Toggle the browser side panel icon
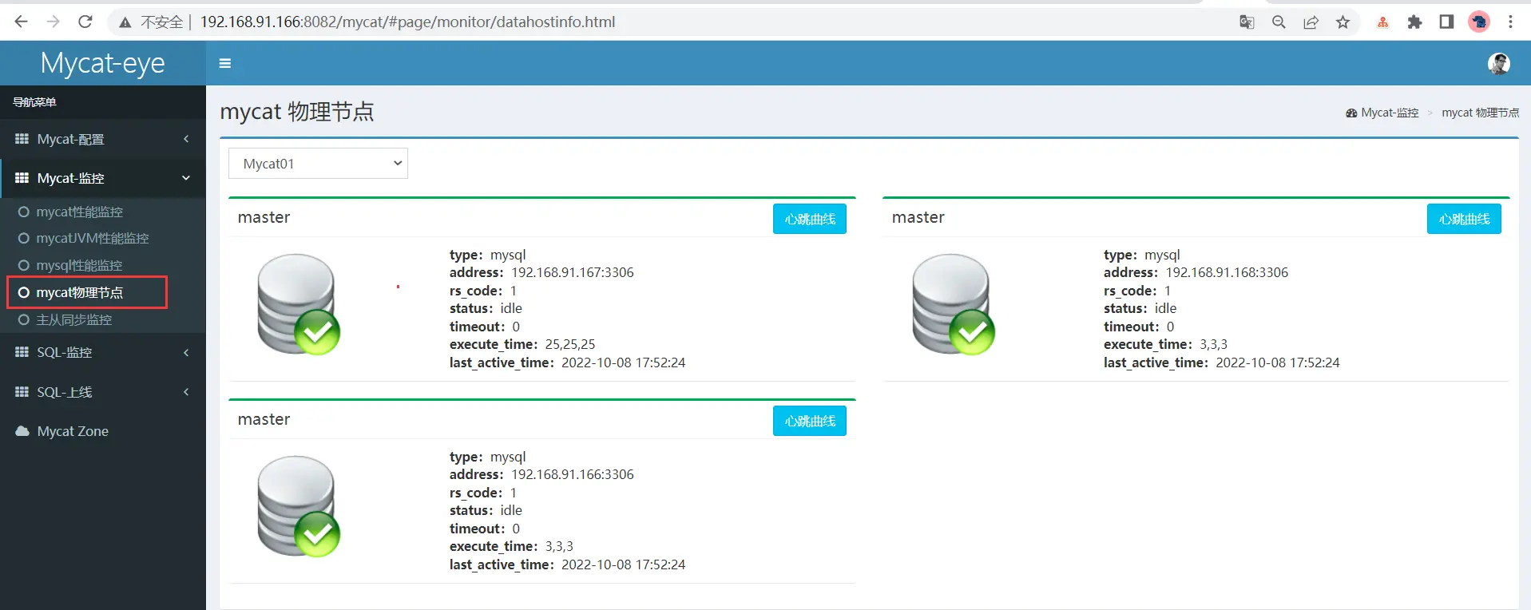Image resolution: width=1531 pixels, height=610 pixels. (1446, 22)
